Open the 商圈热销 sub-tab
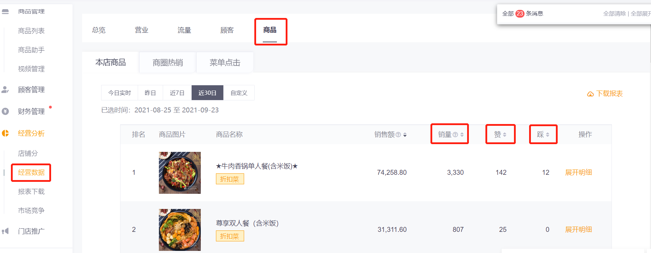 [168, 62]
